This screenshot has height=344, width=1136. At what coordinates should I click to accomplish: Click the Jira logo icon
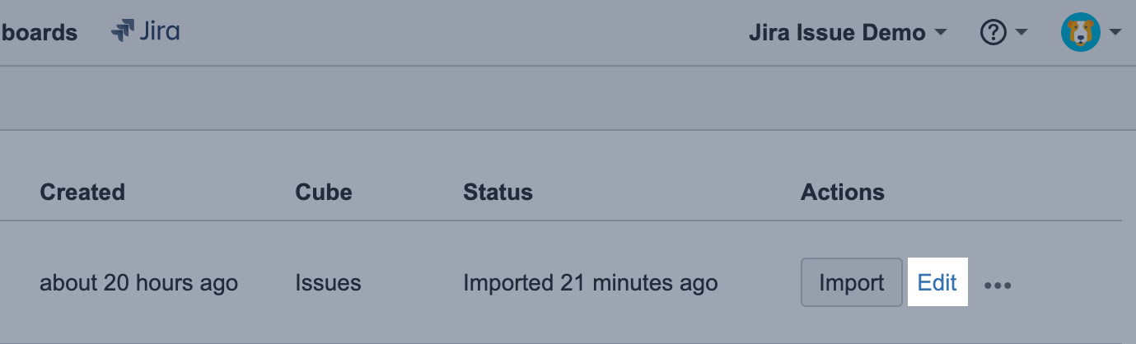pos(123,32)
